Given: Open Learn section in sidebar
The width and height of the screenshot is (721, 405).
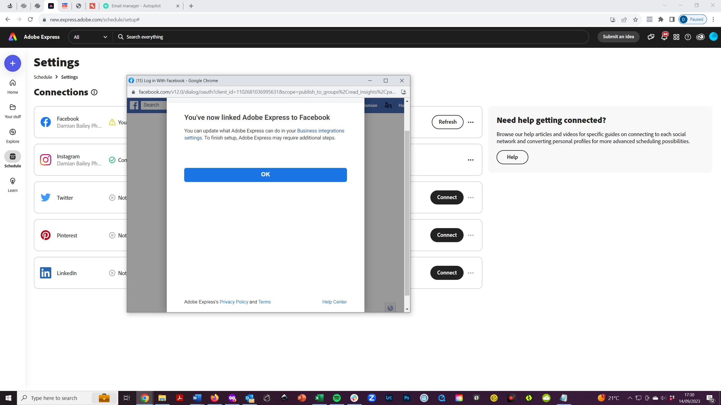Looking at the screenshot, I should 13,185.
